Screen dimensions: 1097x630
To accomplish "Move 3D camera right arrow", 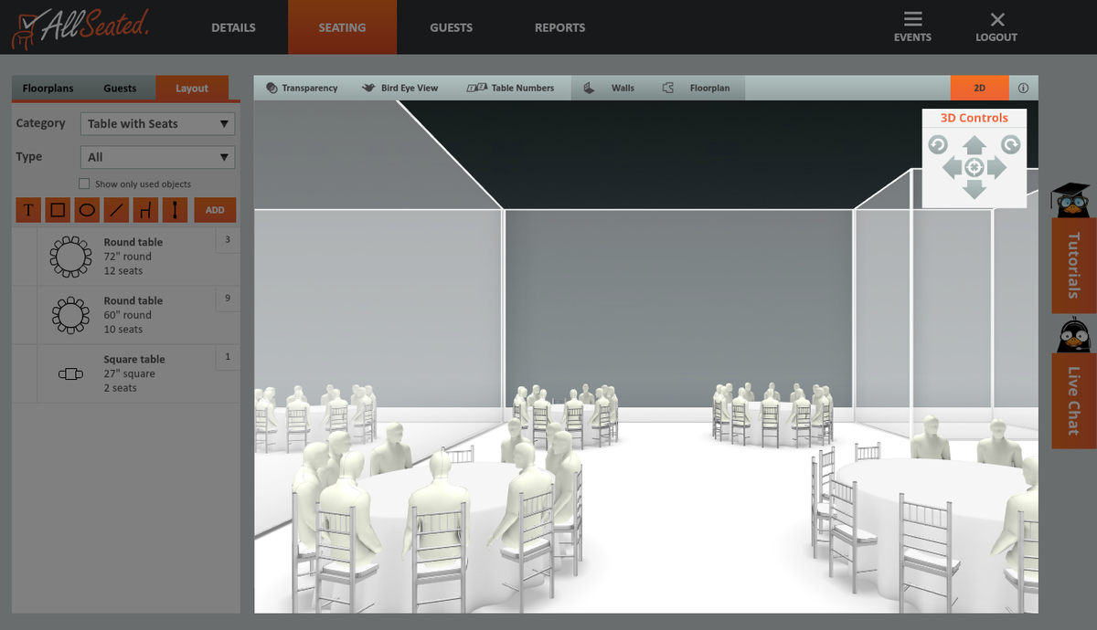I will [x=997, y=167].
